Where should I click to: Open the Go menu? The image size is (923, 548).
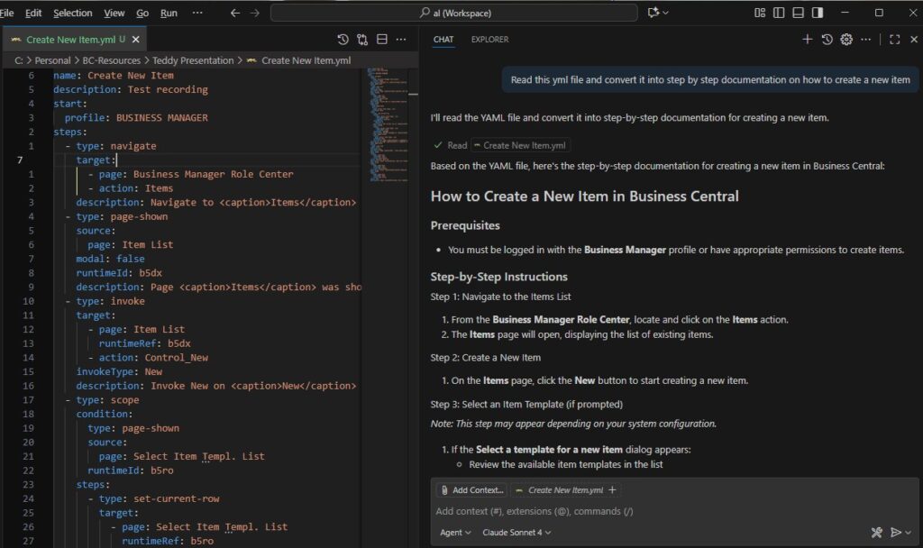(142, 13)
